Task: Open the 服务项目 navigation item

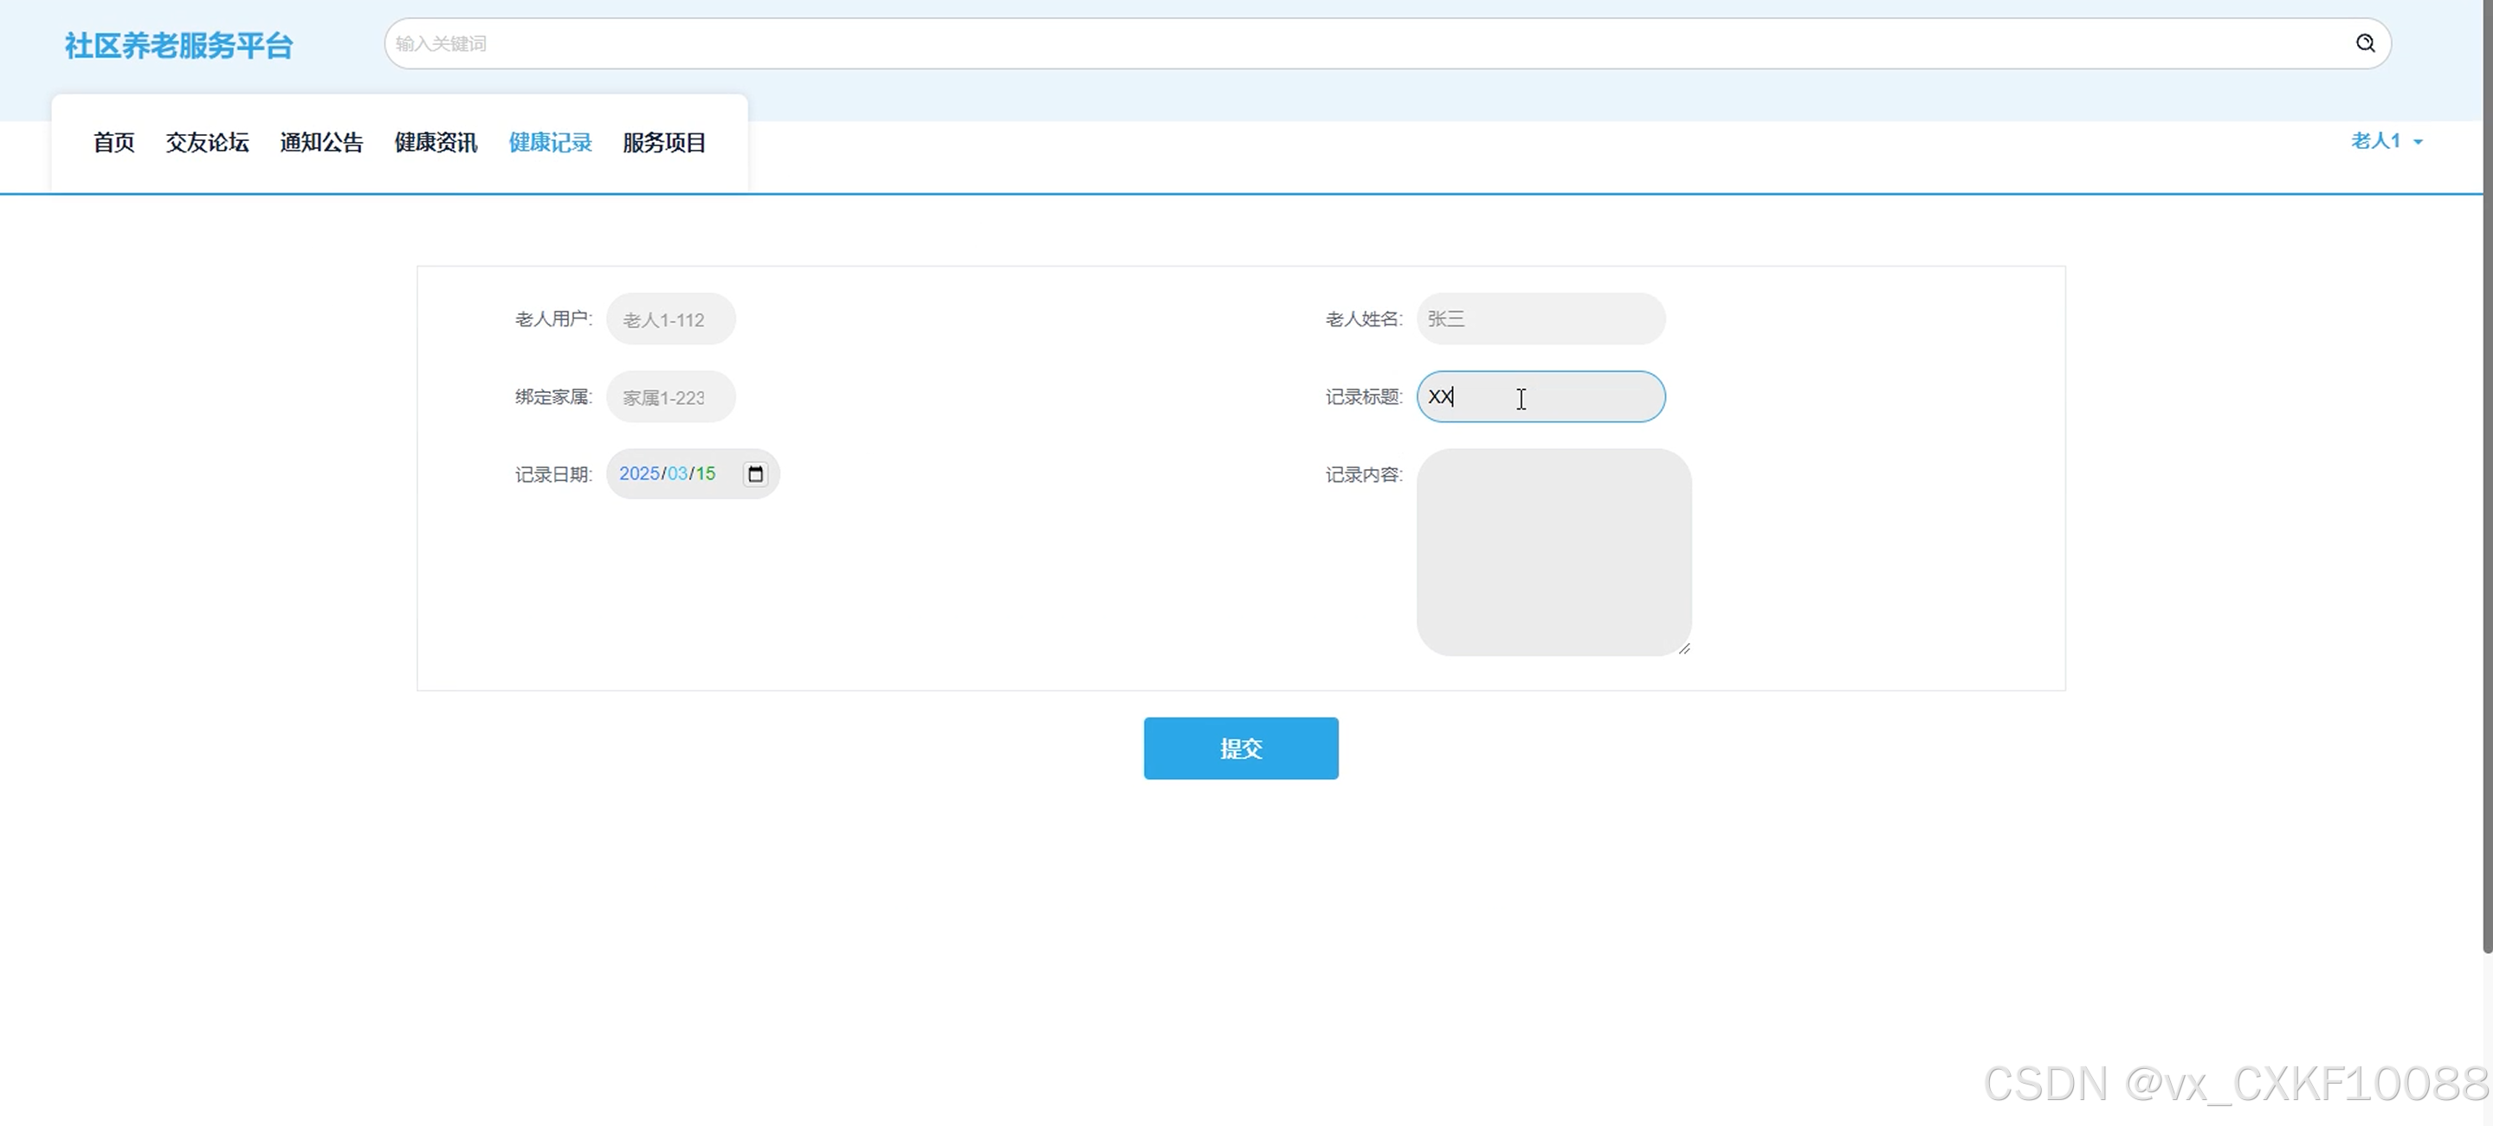Action: point(664,143)
